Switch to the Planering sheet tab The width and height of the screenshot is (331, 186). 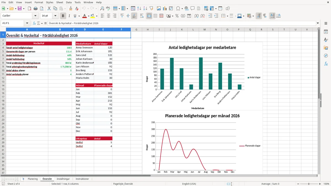click(33, 179)
